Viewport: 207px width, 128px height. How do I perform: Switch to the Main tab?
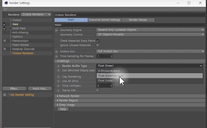click(71, 20)
